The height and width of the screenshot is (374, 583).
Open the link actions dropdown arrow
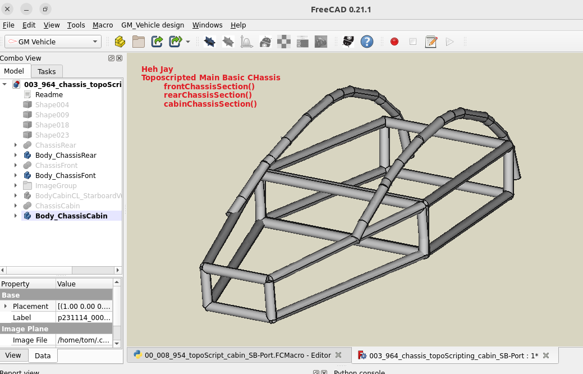coord(188,42)
